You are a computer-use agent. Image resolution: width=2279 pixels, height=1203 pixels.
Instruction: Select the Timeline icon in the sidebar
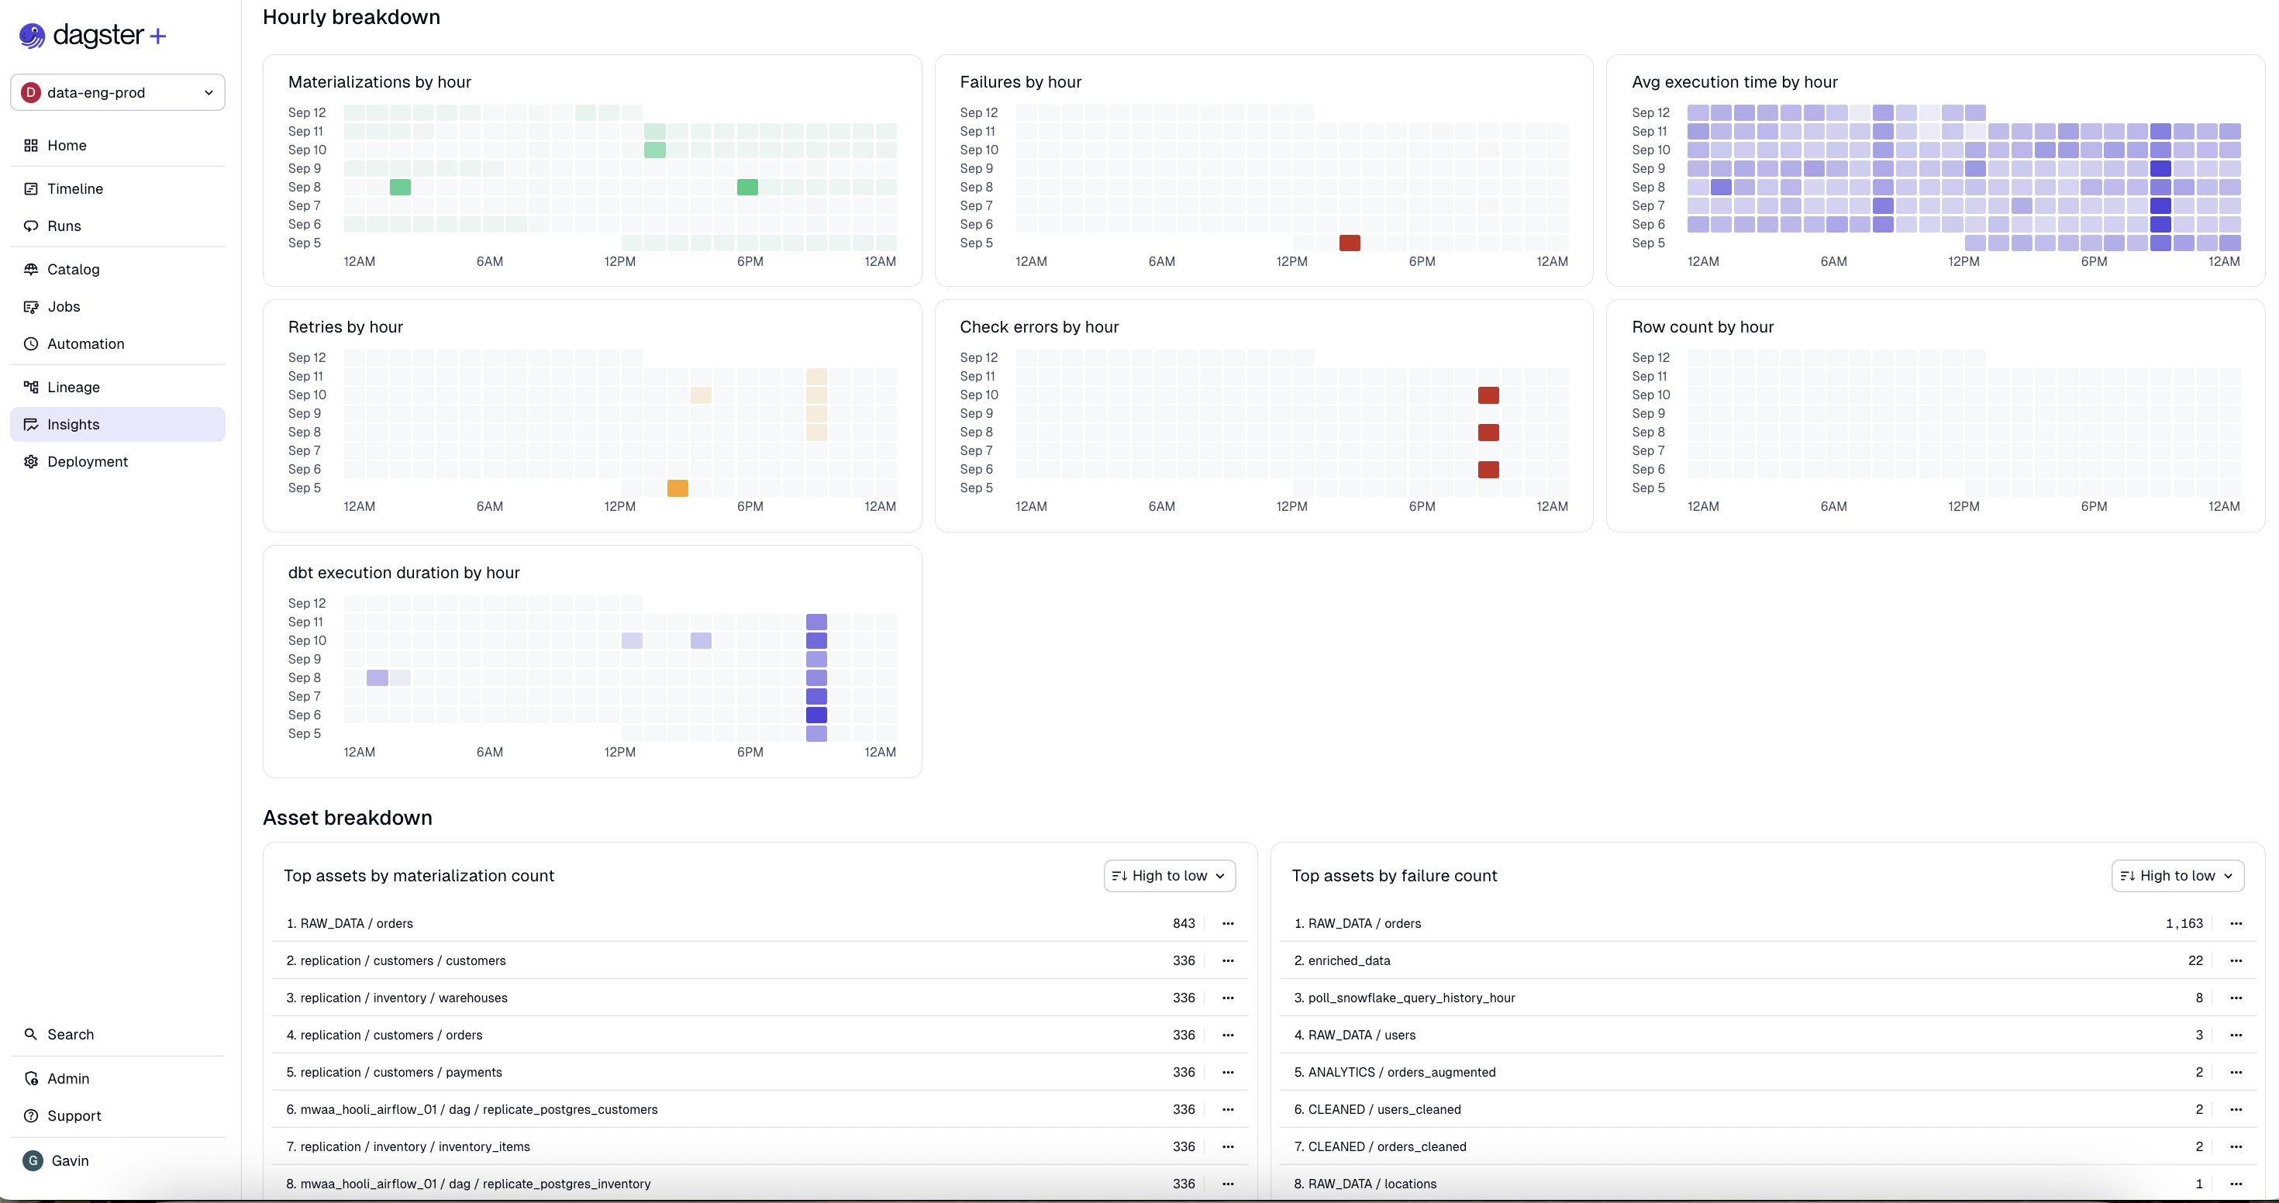point(75,188)
